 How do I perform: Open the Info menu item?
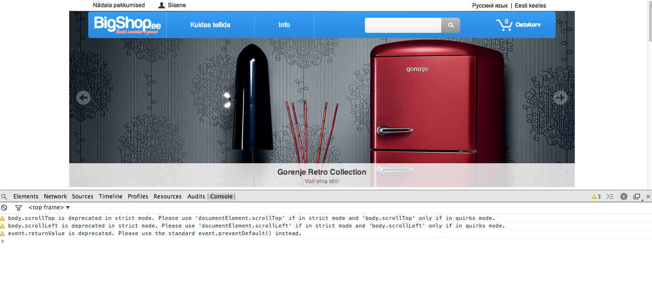coord(284,25)
